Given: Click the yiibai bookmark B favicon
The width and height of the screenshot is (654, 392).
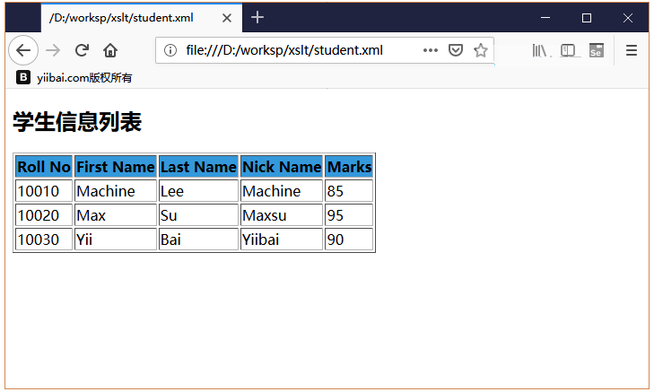Looking at the screenshot, I should click(23, 77).
